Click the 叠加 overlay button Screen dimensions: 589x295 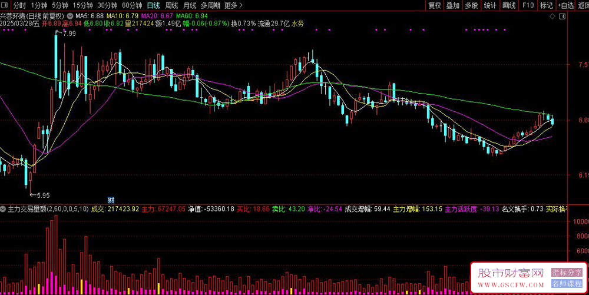tap(453, 5)
